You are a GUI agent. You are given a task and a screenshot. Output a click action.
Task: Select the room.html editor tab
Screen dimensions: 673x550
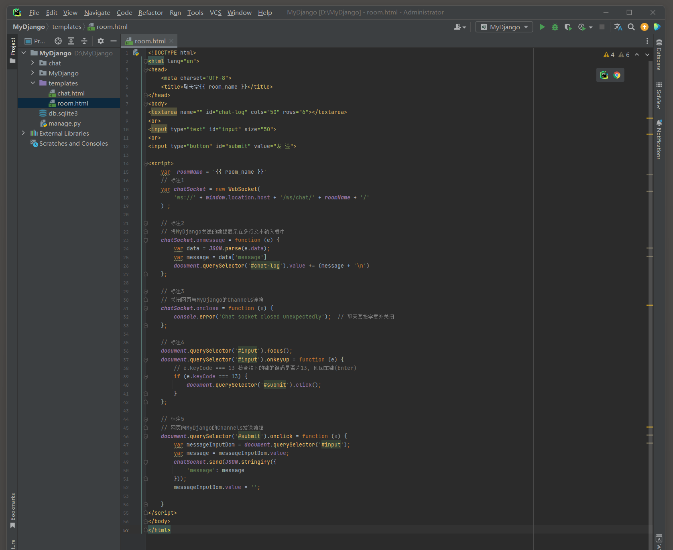coord(149,41)
